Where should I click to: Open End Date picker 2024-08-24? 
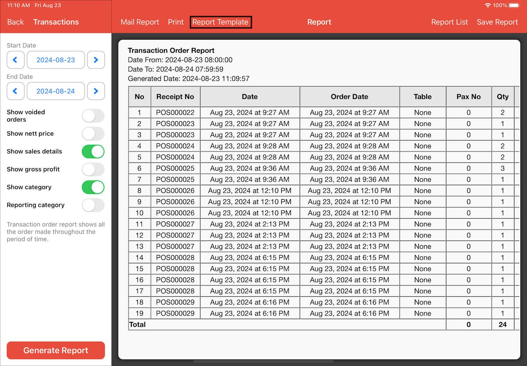[56, 91]
